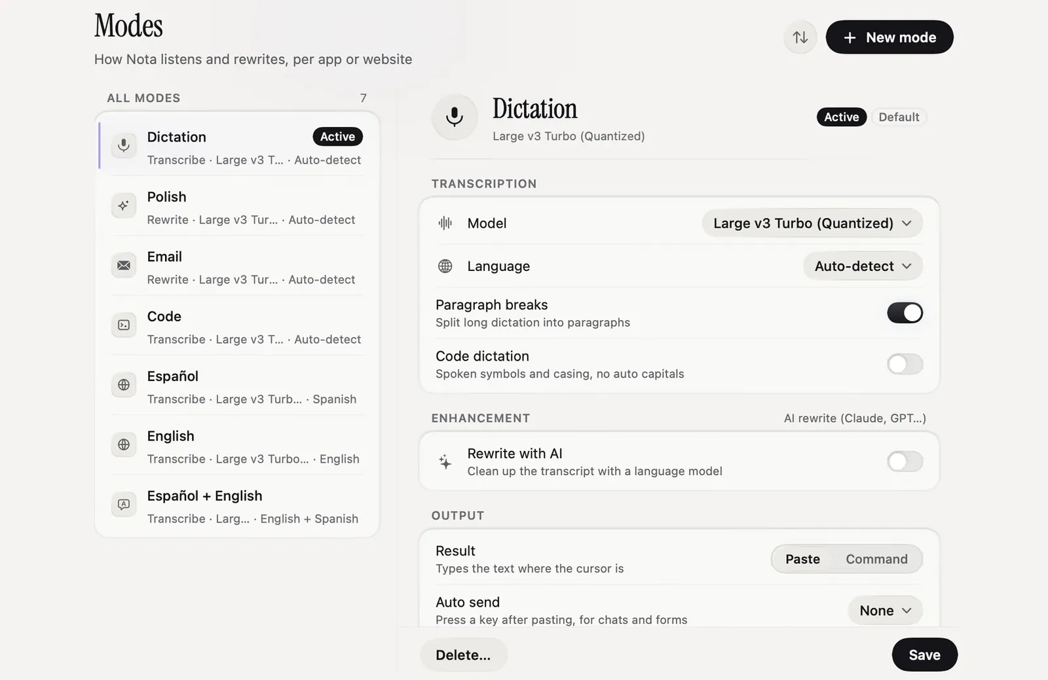1048x680 pixels.
Task: Click the large microphone icon beside Dictation title
Action: point(455,117)
